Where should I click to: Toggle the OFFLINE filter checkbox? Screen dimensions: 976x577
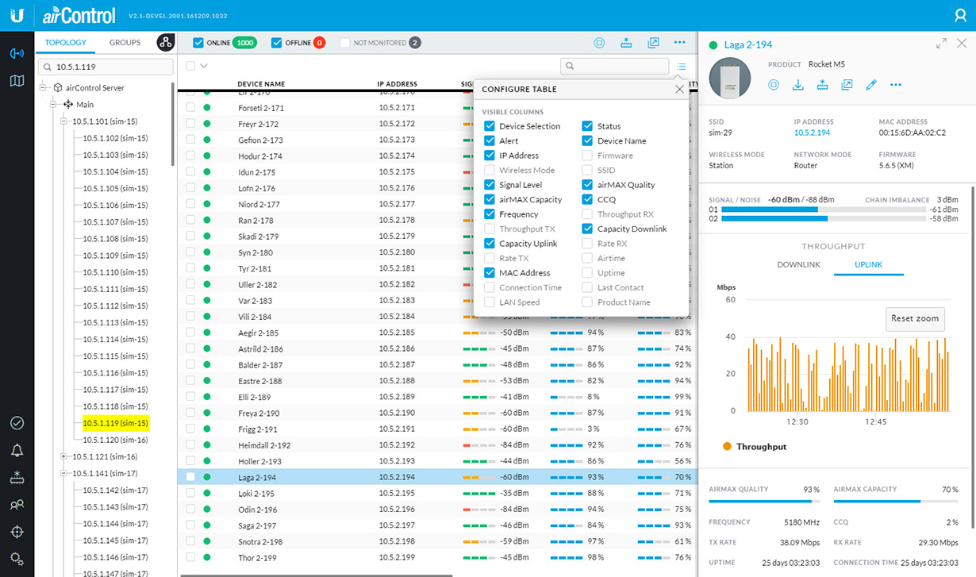[x=276, y=43]
